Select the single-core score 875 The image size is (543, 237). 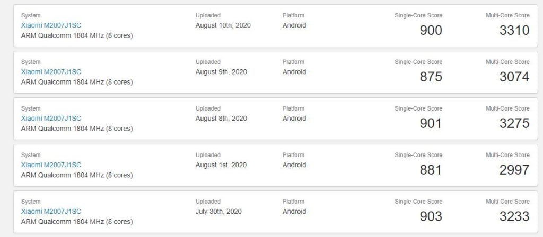pos(431,77)
